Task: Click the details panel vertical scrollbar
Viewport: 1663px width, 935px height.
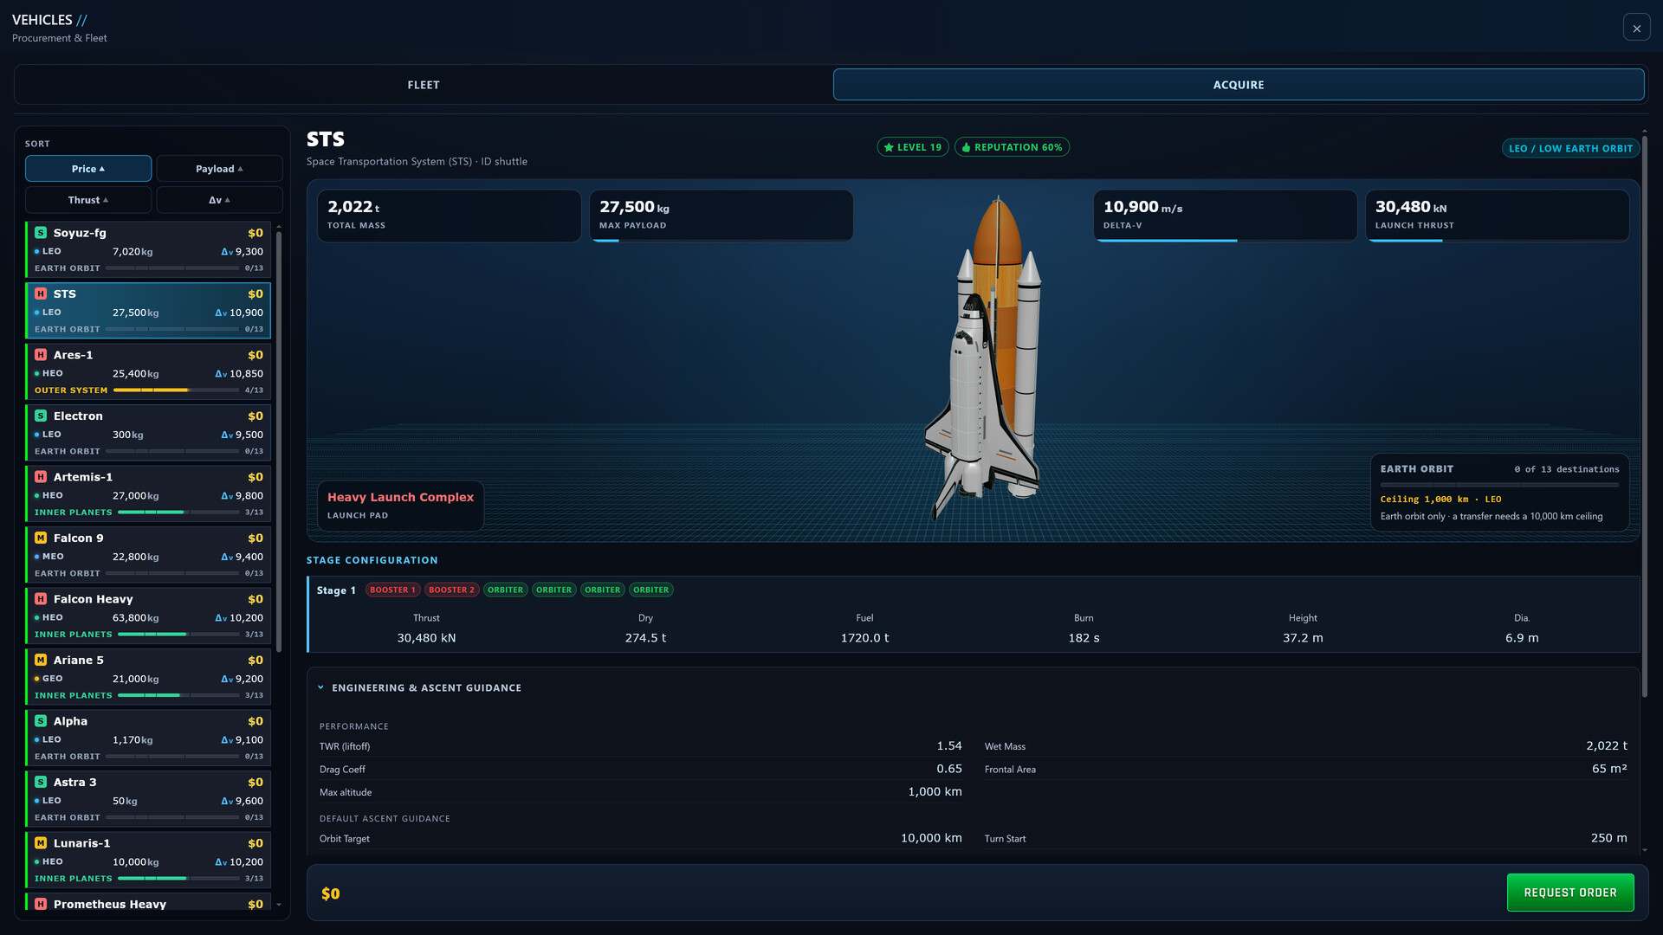Action: tap(1644, 416)
